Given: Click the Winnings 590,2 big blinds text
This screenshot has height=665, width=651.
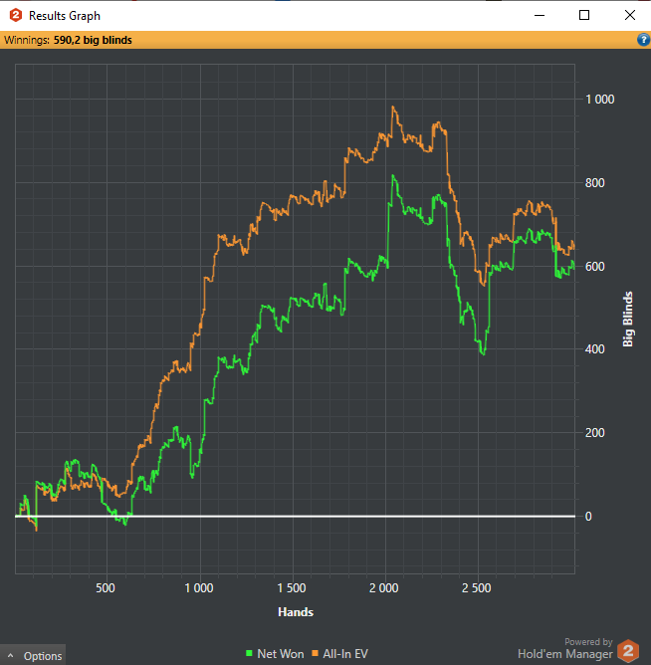Looking at the screenshot, I should [x=68, y=40].
